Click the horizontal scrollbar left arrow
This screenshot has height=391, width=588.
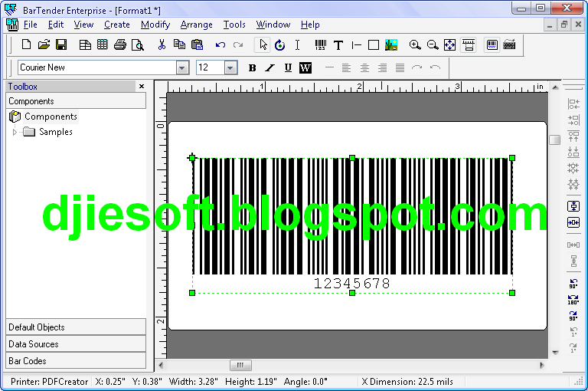[x=161, y=365]
